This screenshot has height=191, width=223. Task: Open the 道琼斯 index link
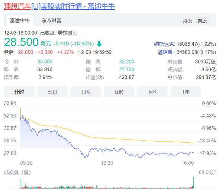tap(165, 52)
